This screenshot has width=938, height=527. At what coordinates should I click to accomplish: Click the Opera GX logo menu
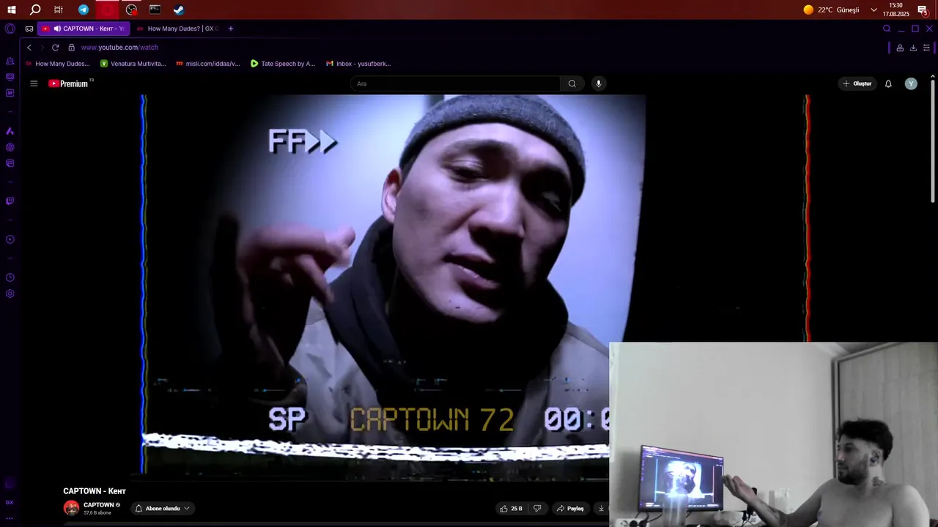(x=10, y=29)
